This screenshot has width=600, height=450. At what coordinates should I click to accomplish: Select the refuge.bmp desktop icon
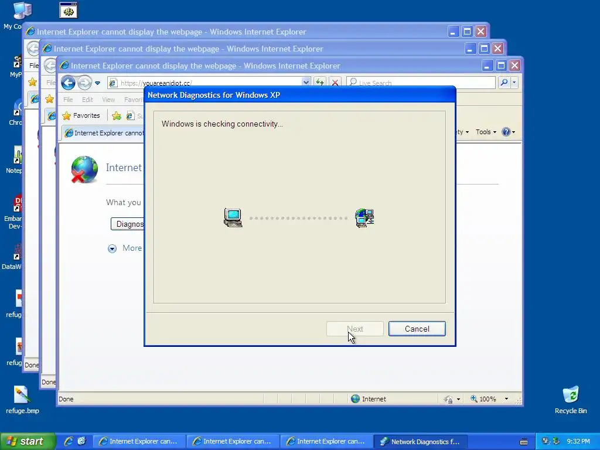click(x=22, y=400)
